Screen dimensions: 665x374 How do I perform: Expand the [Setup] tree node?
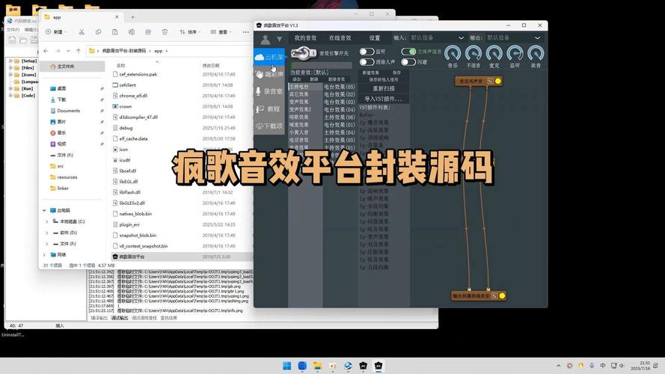point(9,61)
